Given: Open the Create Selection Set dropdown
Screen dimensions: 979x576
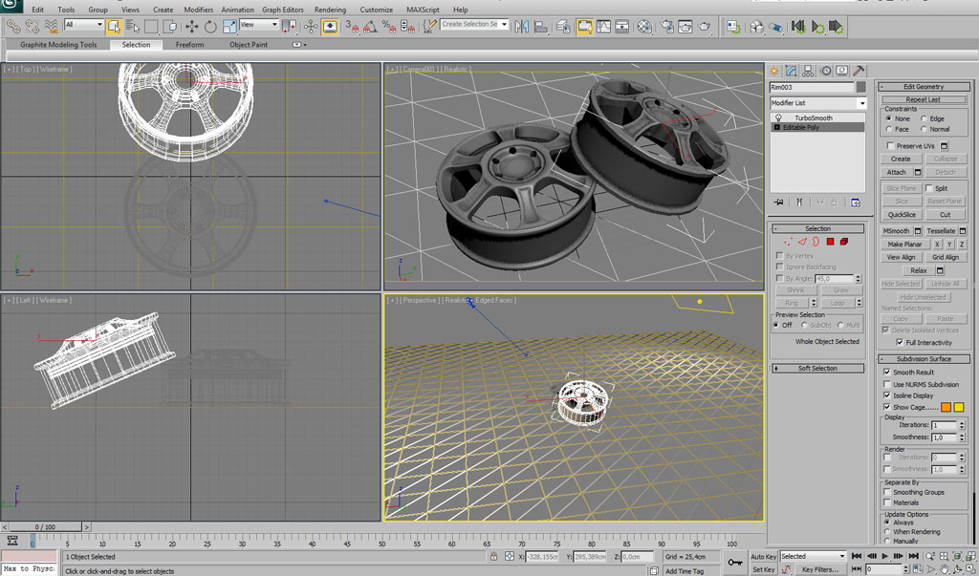Looking at the screenshot, I should (x=474, y=24).
